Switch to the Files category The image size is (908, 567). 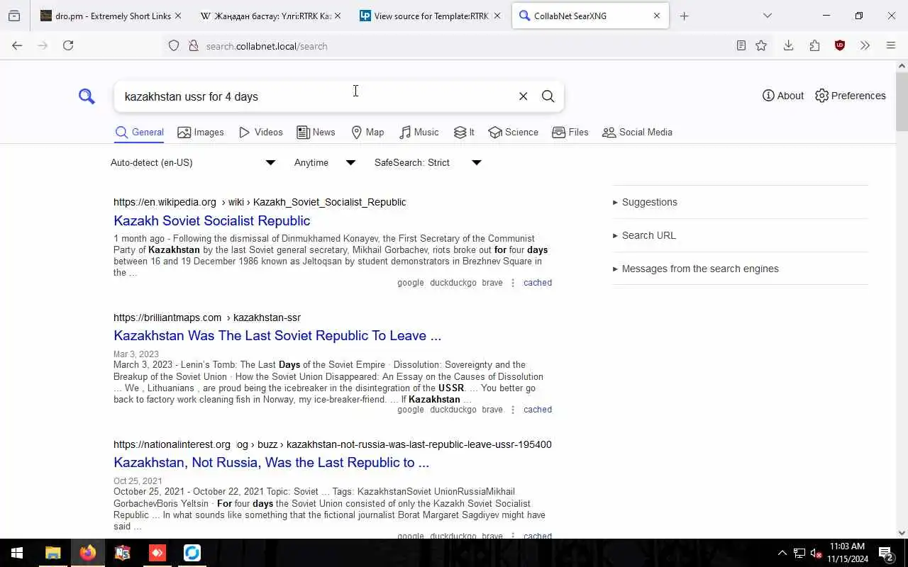pos(570,133)
